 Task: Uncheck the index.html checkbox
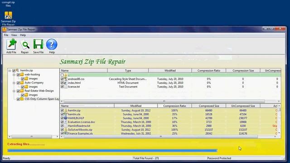[x=62, y=83]
